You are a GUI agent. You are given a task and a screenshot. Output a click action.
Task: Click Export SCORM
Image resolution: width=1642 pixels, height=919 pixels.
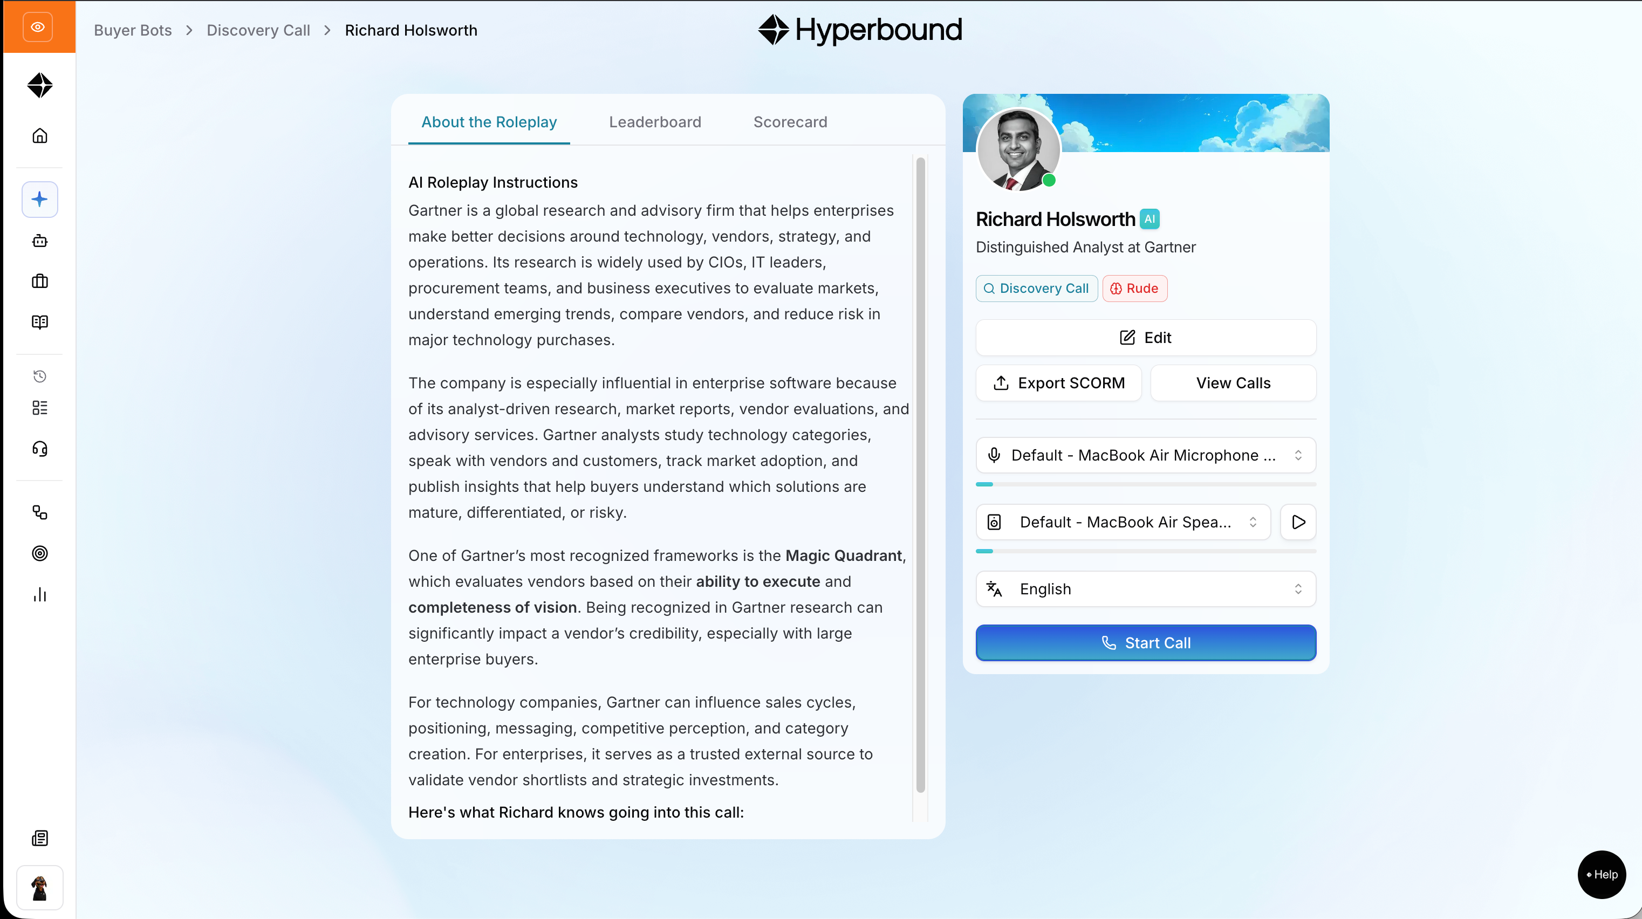1058,383
